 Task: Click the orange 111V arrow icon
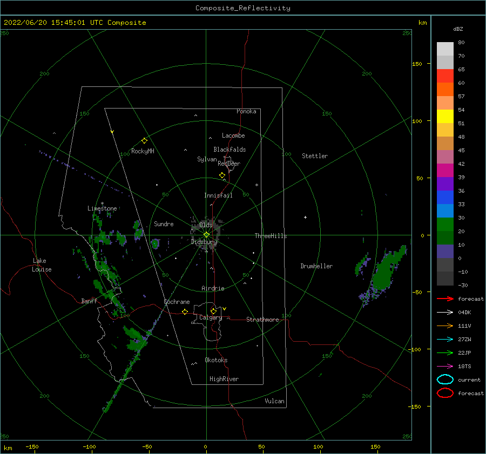click(445, 326)
